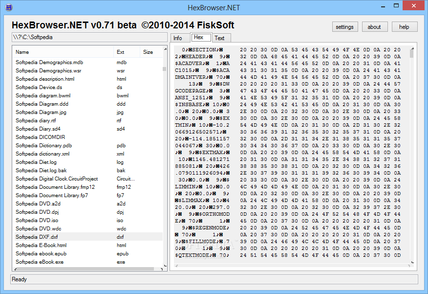Select Softpedia diary.rtf file

88,120
